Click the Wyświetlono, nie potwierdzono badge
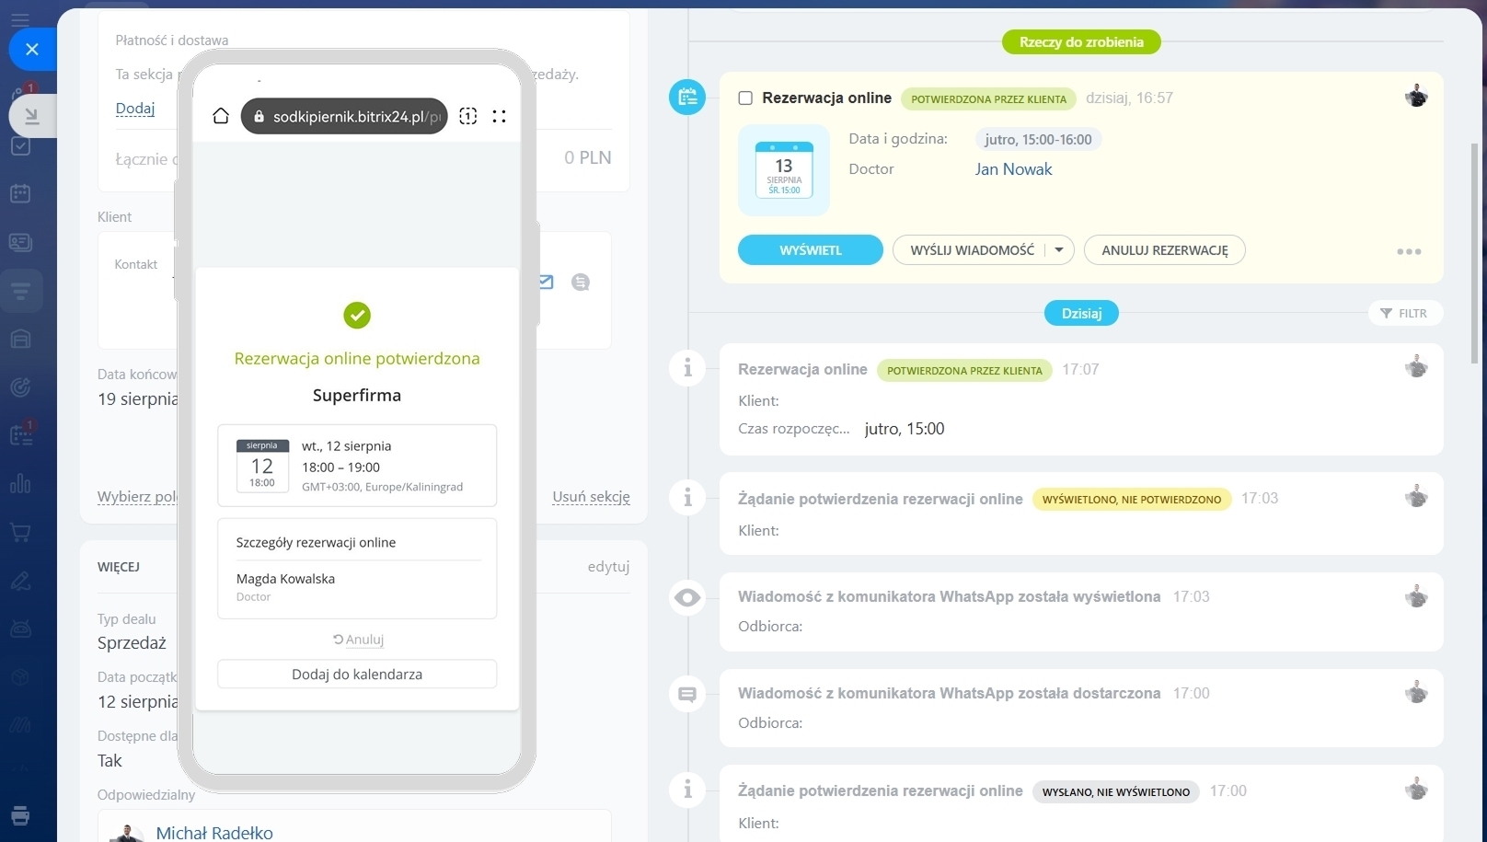The width and height of the screenshot is (1487, 842). pyautogui.click(x=1132, y=500)
